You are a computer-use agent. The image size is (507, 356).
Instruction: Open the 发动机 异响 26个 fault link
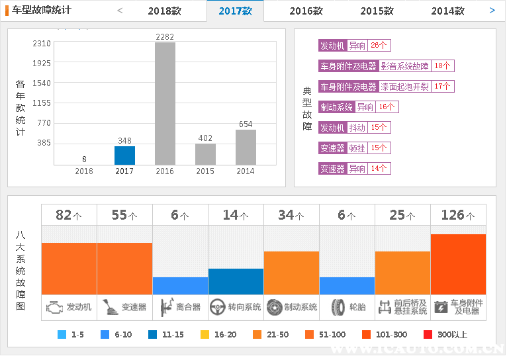pos(354,46)
